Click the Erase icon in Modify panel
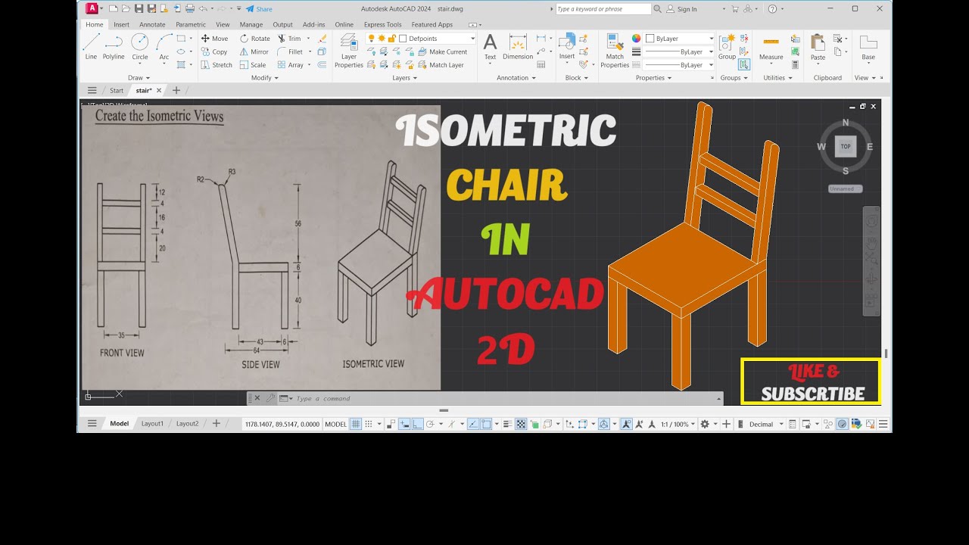This screenshot has width=969, height=545. [322, 39]
